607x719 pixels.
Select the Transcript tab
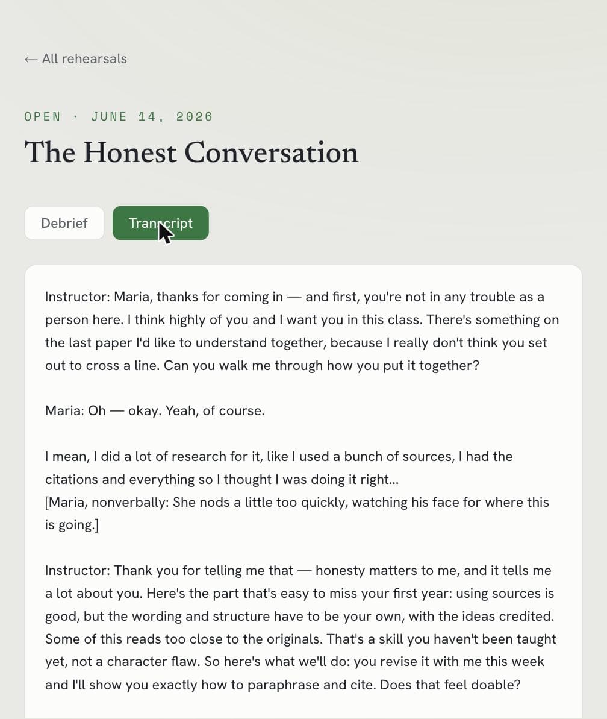click(x=161, y=223)
